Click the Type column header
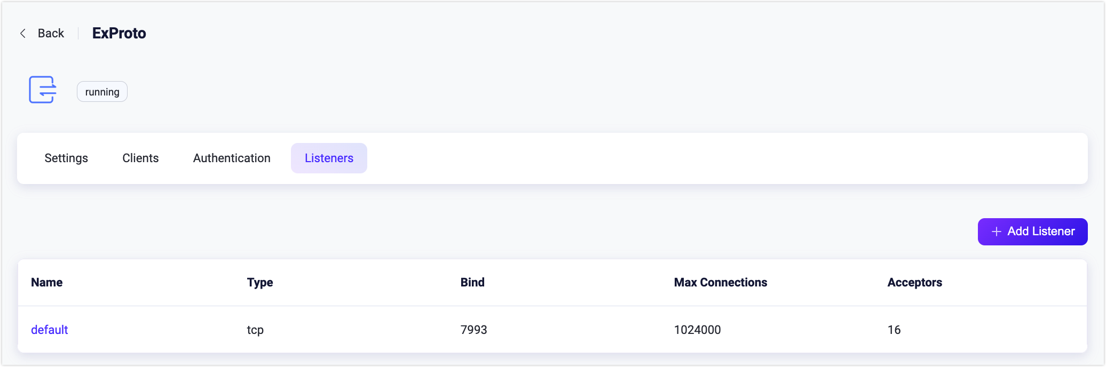Viewport: 1106px width, 367px height. [x=260, y=283]
